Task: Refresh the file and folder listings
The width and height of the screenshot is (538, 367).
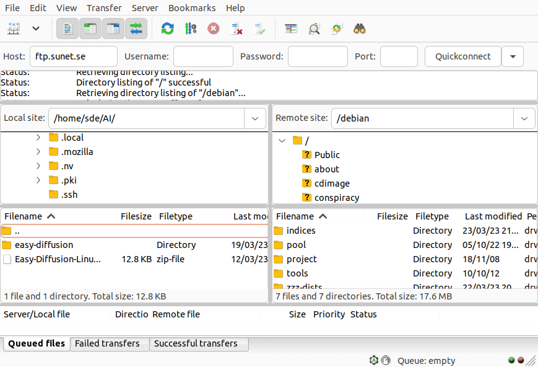Action: [x=167, y=29]
